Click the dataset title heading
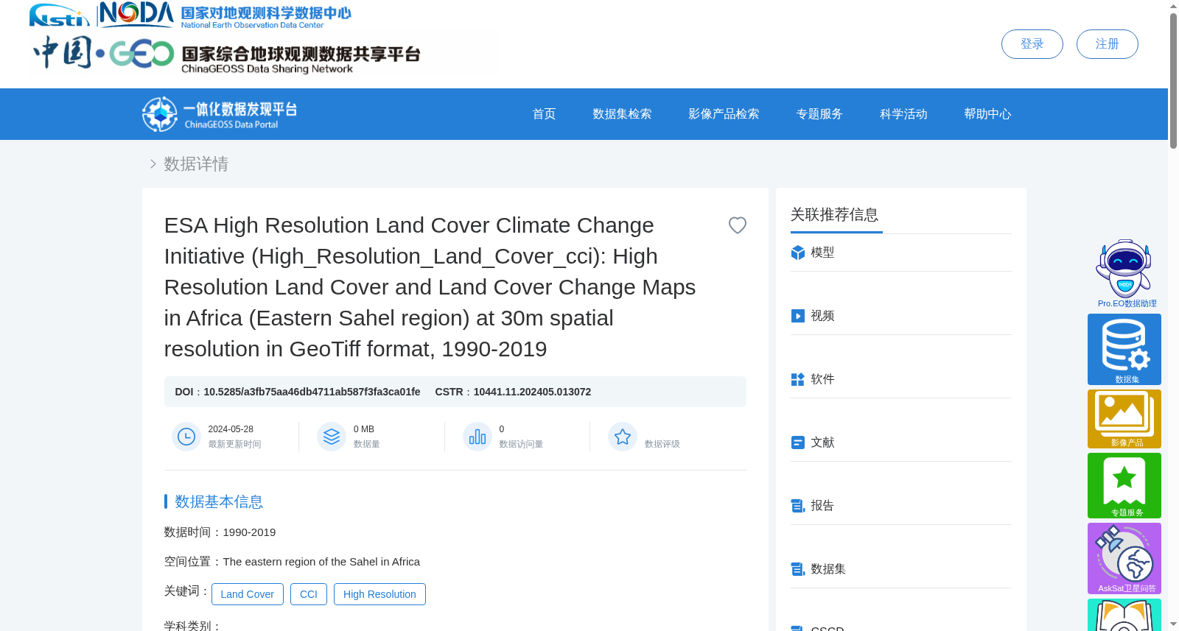The height and width of the screenshot is (631, 1179). tap(430, 287)
